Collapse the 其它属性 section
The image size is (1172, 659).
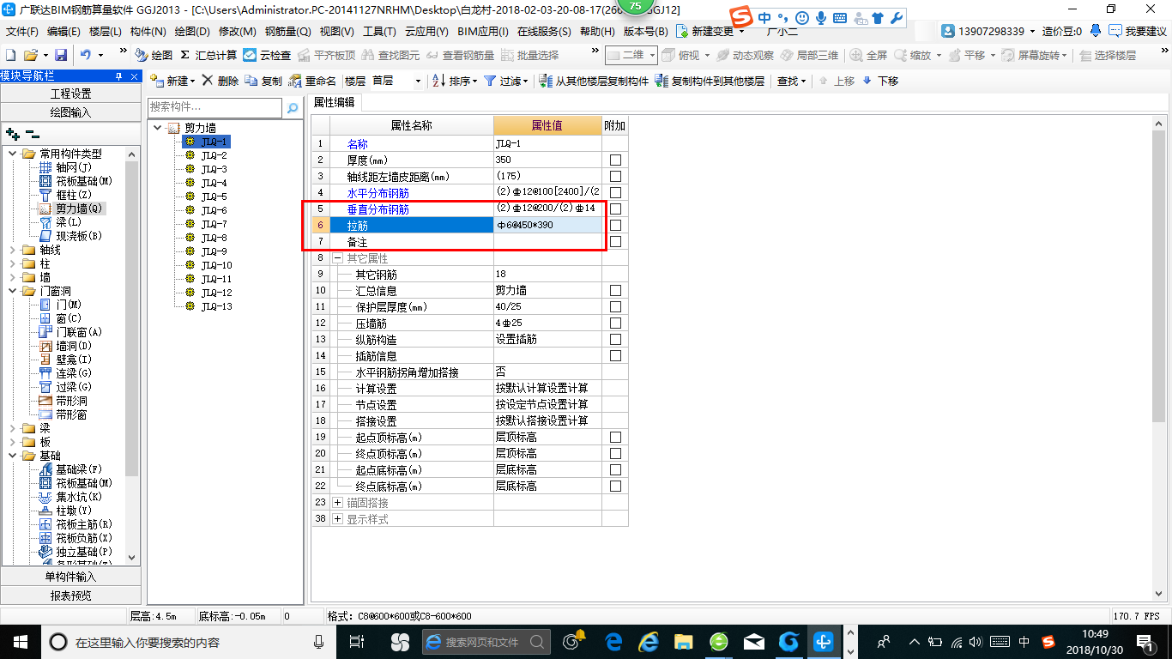coord(335,257)
